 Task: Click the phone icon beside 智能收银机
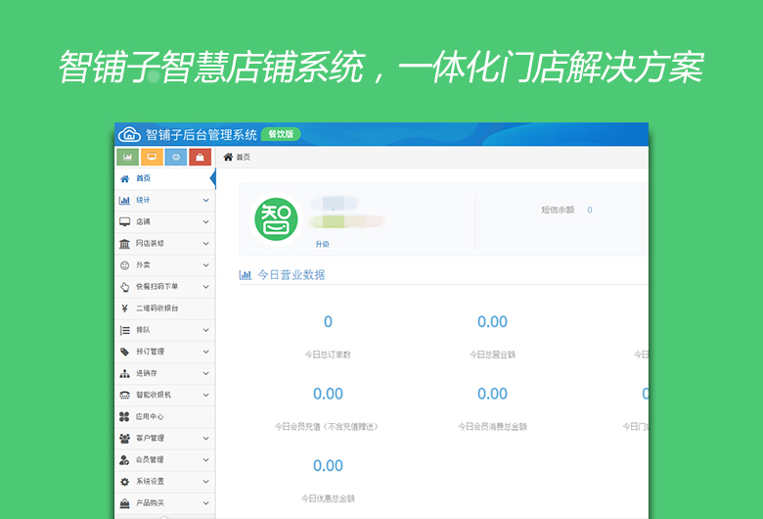pyautogui.click(x=124, y=396)
